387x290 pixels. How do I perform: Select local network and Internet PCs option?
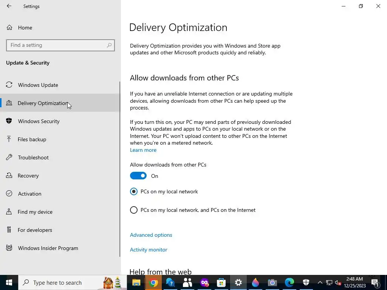click(193, 210)
